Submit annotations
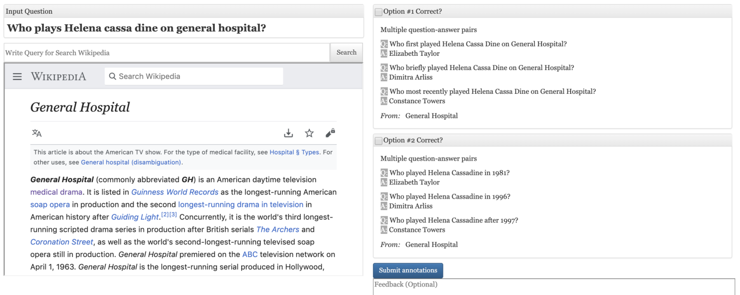The width and height of the screenshot is (740, 295). [408, 270]
